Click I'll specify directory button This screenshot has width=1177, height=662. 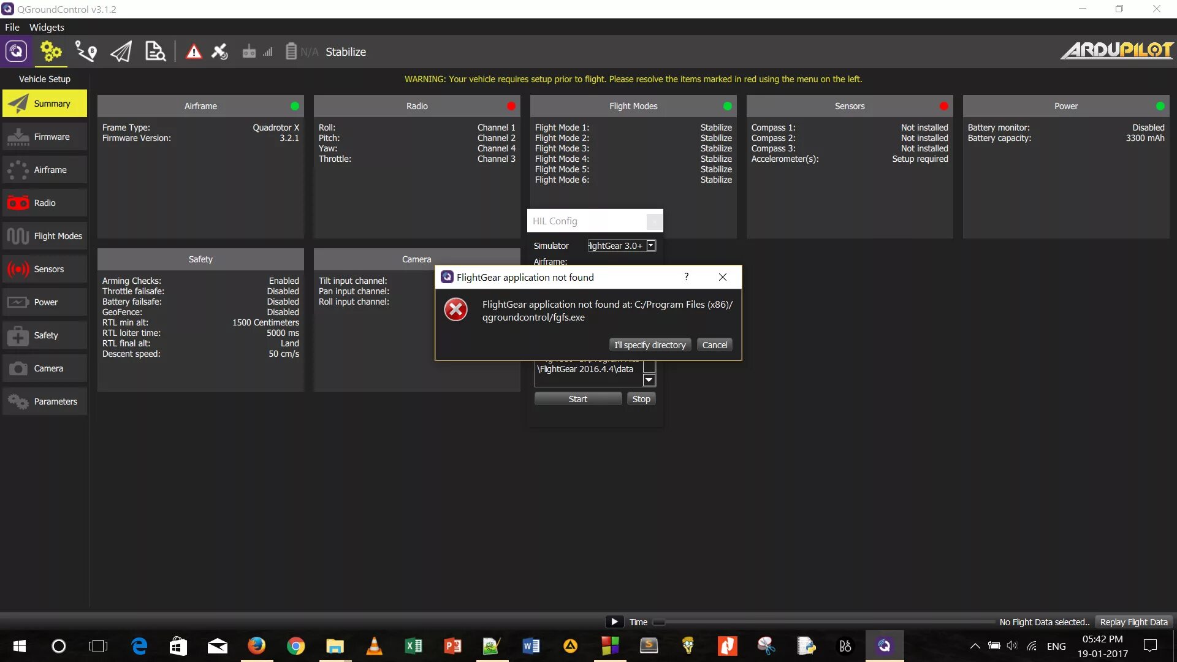coord(650,345)
